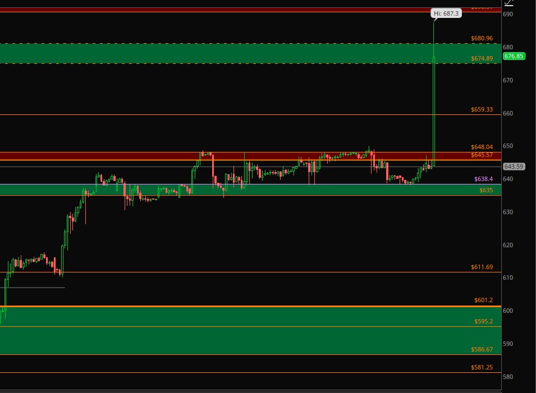
Task: Click the 610 price axis tick
Action: point(507,278)
